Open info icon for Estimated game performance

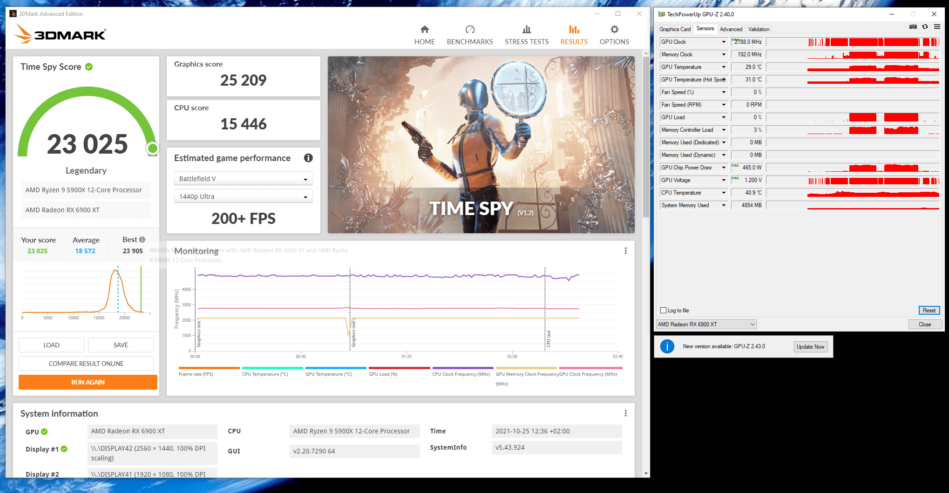point(308,158)
